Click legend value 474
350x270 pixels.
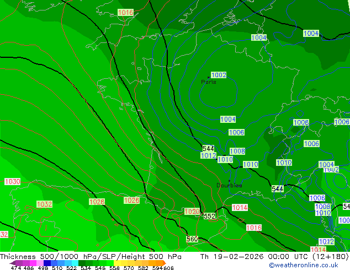tap(15, 268)
